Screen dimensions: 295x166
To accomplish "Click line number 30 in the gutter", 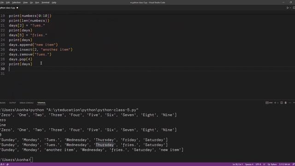I will coord(3,69).
